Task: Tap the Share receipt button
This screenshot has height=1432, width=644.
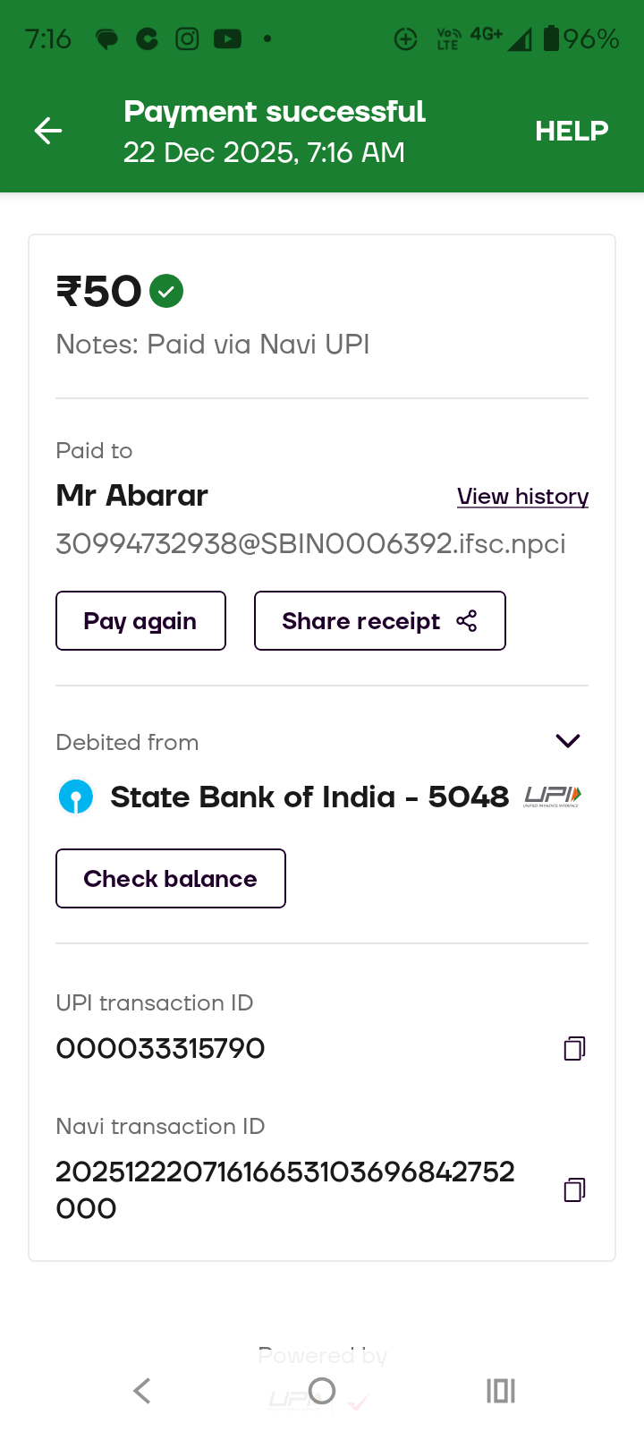Action: pyautogui.click(x=379, y=621)
